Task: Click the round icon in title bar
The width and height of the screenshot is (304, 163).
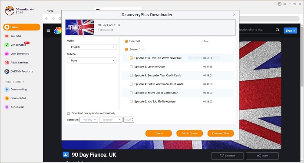Action: pos(279,4)
